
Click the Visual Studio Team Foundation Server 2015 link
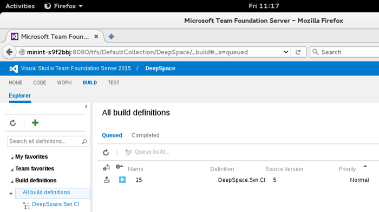[76, 69]
